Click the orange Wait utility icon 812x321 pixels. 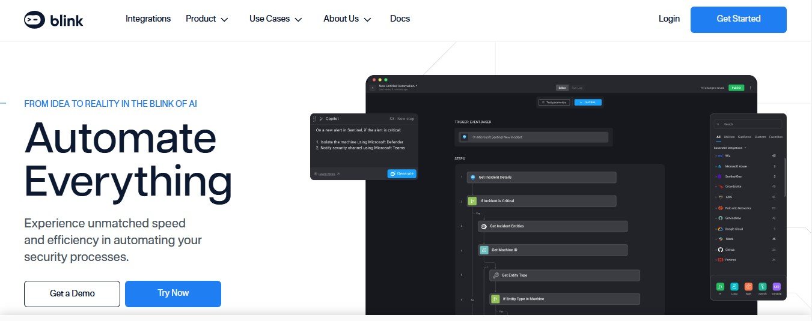(x=748, y=287)
